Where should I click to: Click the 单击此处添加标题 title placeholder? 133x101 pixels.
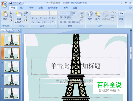[76, 66]
